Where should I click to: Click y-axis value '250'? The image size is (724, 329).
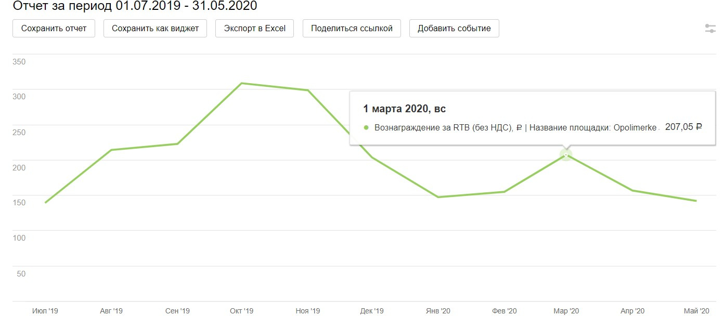tap(19, 132)
